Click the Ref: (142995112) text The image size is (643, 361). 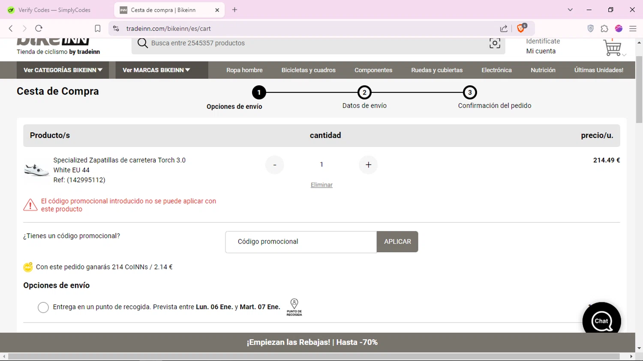click(x=79, y=180)
